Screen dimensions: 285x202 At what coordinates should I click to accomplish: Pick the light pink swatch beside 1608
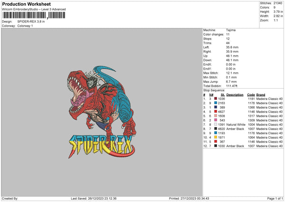point(216,116)
